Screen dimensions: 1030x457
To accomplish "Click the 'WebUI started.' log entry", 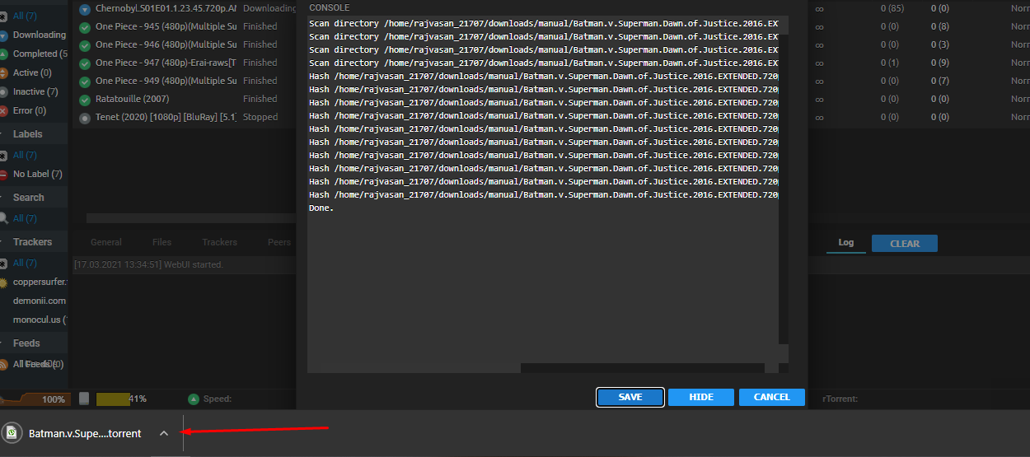I will pos(148,265).
